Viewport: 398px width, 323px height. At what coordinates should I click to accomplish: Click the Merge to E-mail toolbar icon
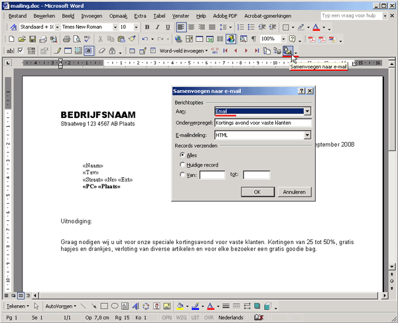coord(287,50)
